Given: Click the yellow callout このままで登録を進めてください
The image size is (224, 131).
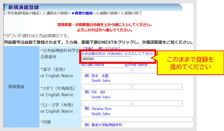Looking at the screenshot, I should [190, 63].
